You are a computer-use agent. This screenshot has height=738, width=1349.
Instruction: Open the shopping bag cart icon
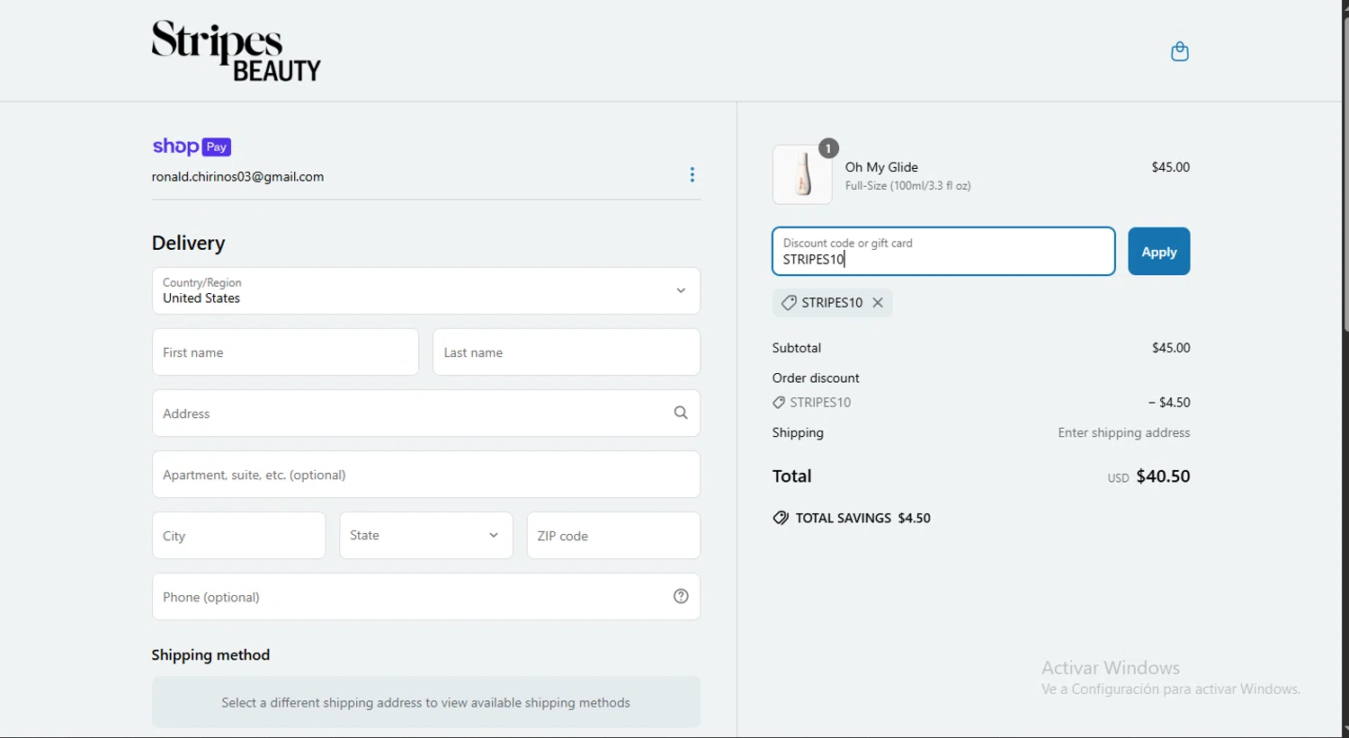[1180, 51]
